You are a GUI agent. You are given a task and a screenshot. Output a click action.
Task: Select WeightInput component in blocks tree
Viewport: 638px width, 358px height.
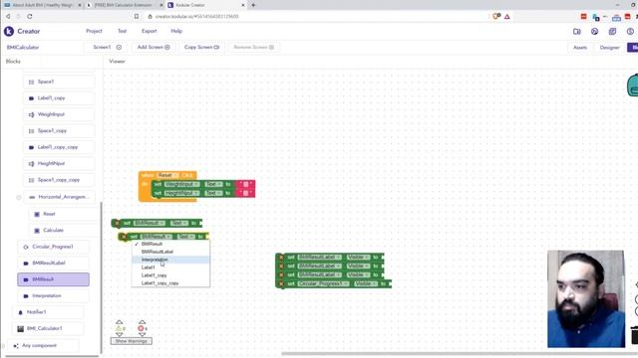(59, 114)
